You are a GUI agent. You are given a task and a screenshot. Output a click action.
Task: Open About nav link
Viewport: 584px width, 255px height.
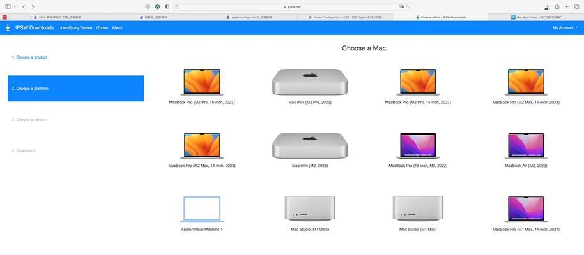pos(118,28)
